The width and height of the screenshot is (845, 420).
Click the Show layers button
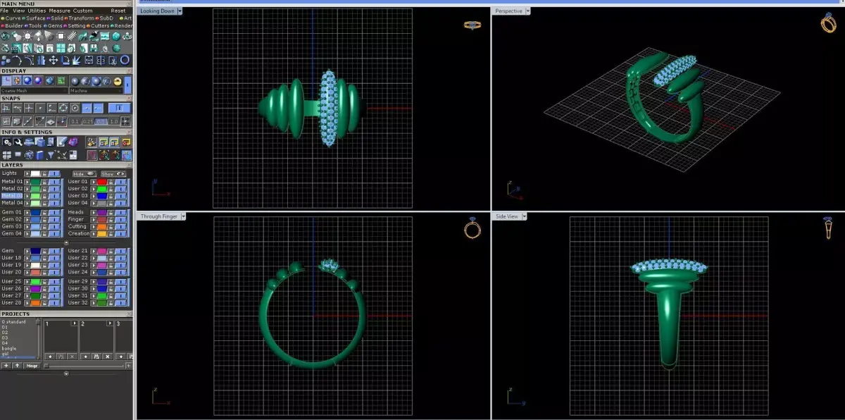pyautogui.click(x=113, y=173)
